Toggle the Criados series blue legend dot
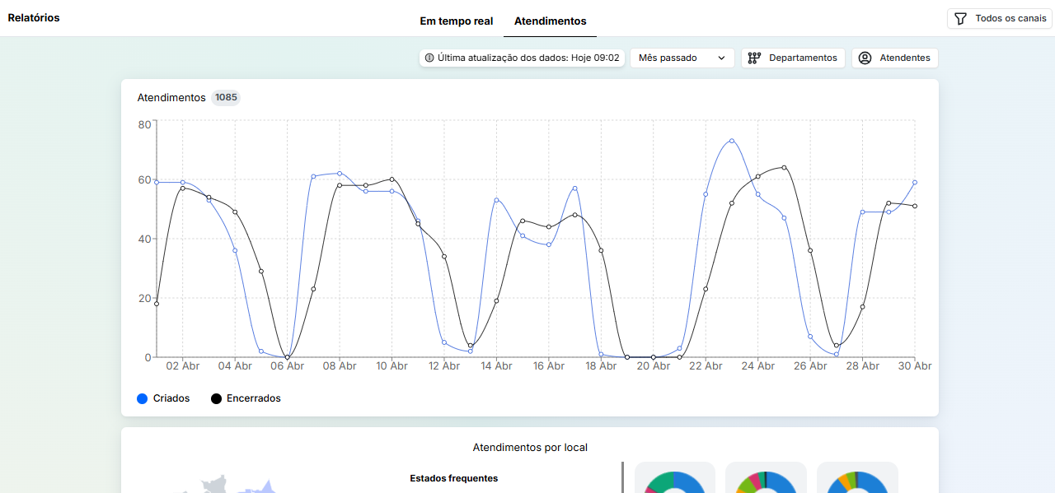Viewport: 1055px width, 493px height. (x=143, y=399)
